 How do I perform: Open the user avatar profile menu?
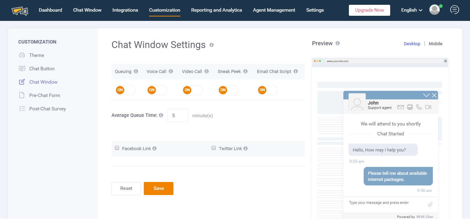[435, 10]
